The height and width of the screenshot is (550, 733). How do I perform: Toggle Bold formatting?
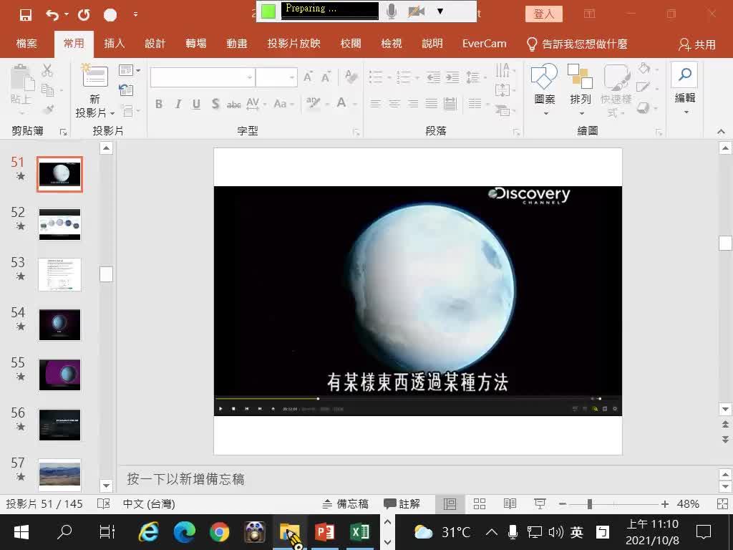click(x=159, y=104)
